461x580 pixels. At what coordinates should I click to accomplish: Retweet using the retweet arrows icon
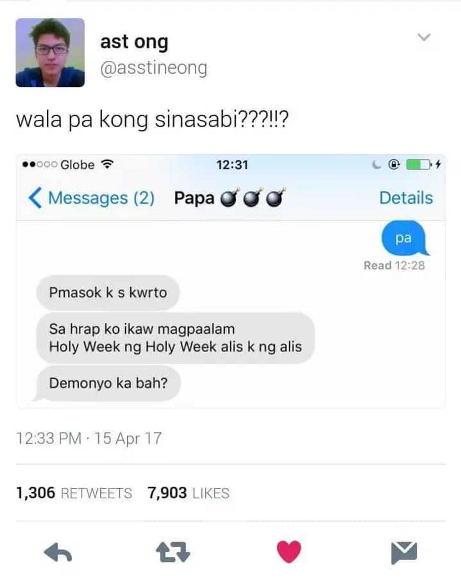(x=173, y=552)
